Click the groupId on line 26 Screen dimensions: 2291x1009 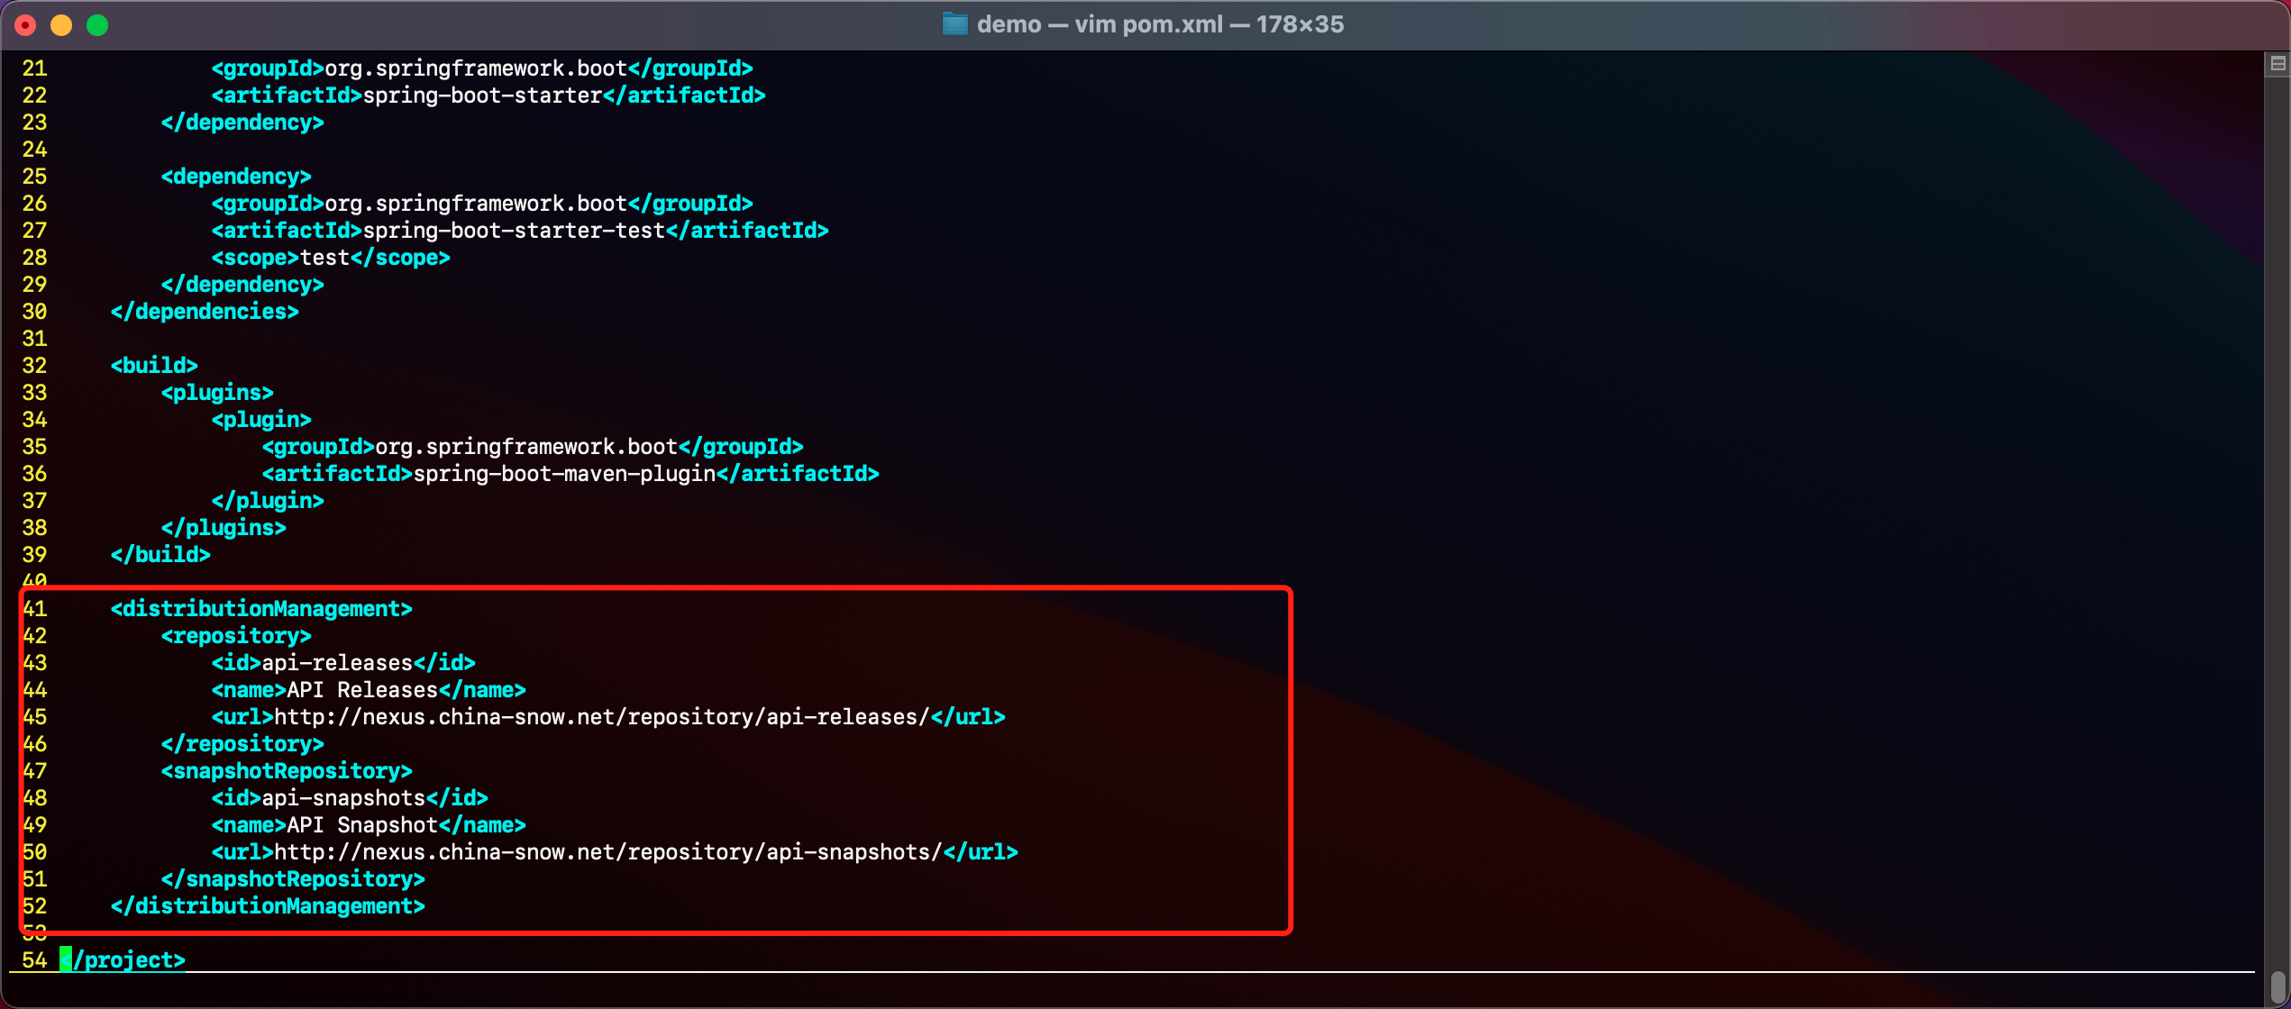(482, 204)
